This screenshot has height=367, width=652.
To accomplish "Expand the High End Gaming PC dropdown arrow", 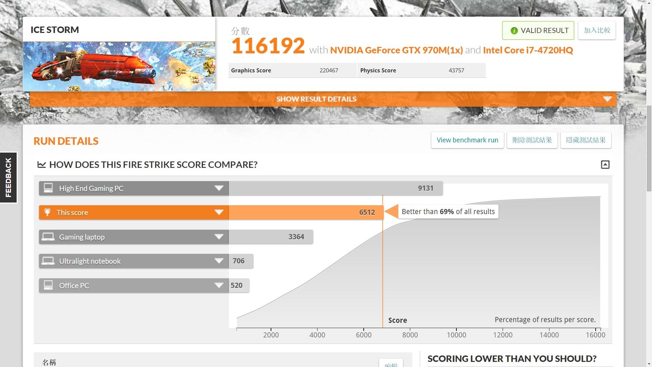I will [x=219, y=188].
